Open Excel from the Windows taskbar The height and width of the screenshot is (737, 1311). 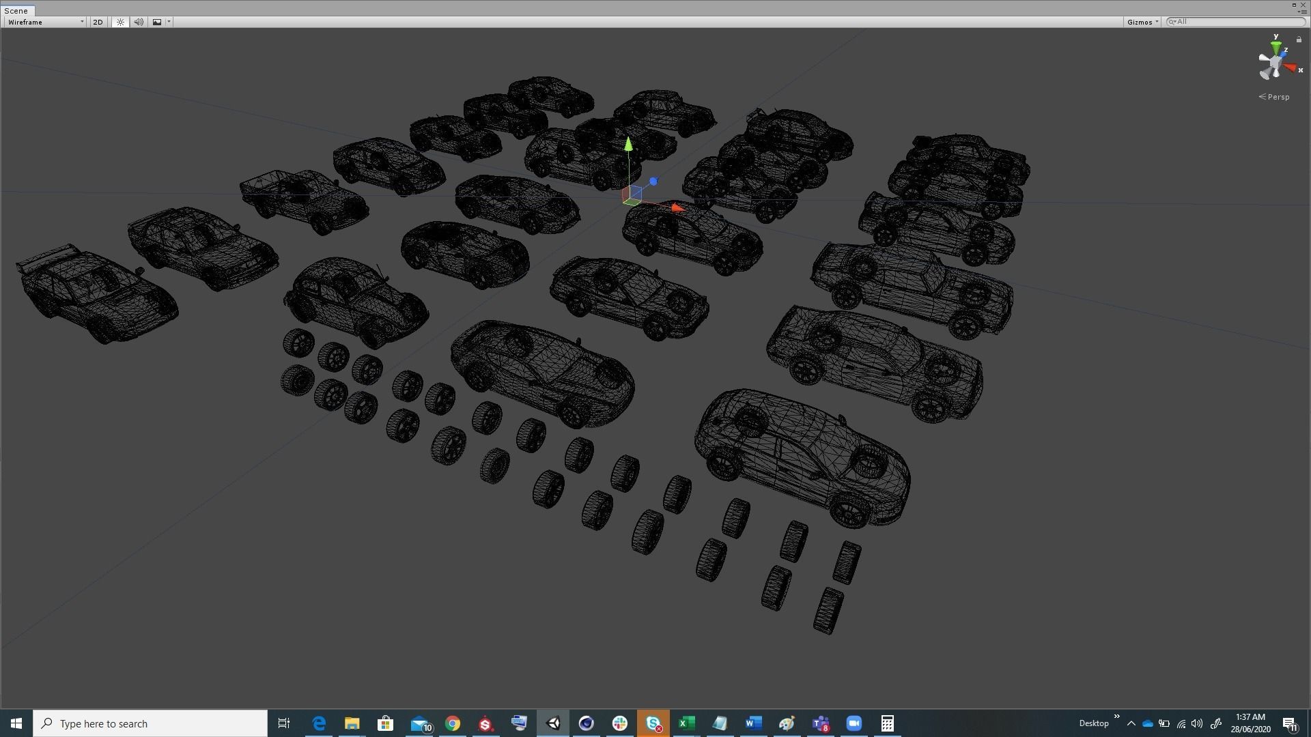pyautogui.click(x=686, y=723)
